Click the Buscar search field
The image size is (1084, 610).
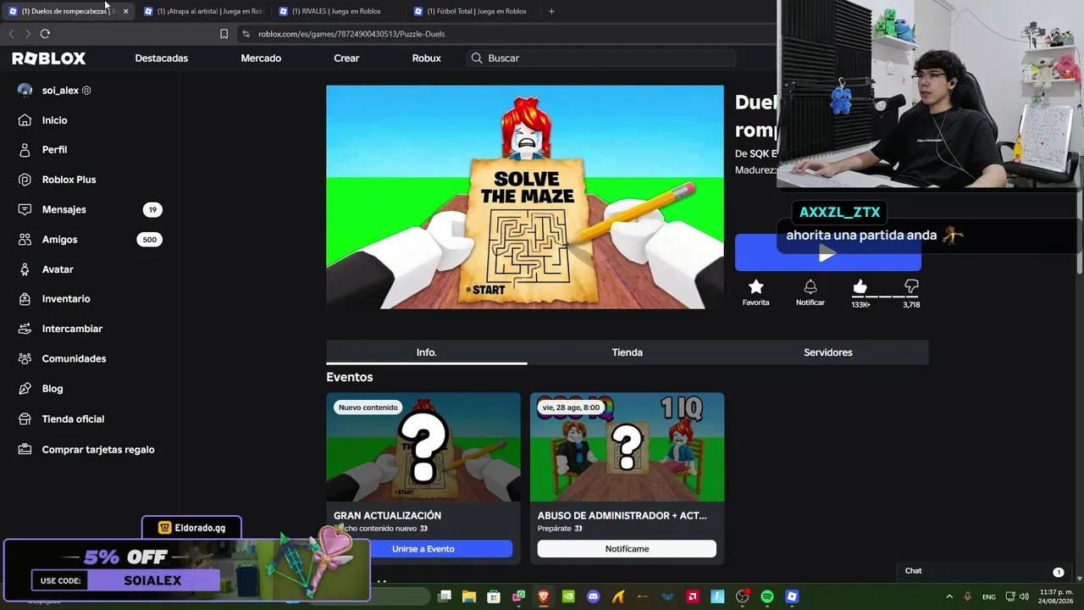click(601, 58)
